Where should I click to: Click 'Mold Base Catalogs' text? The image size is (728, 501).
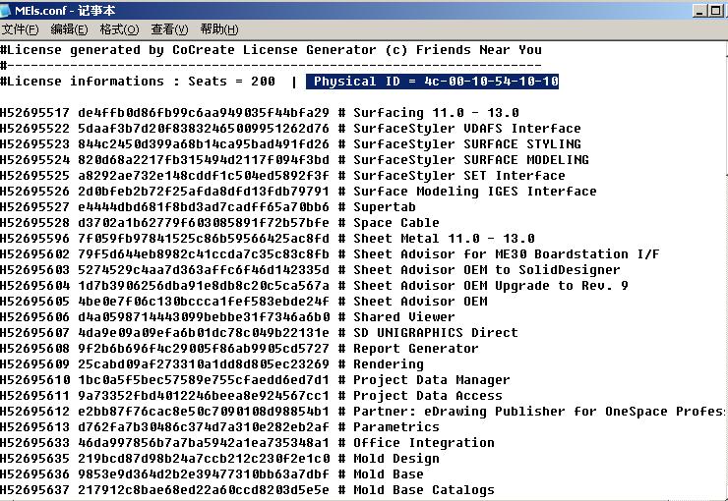(x=424, y=490)
